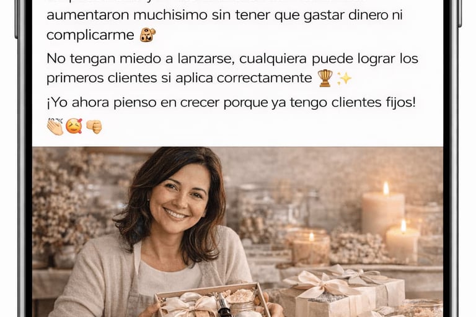Click the line "primeros clientes si aplica correctamente"

(x=179, y=78)
